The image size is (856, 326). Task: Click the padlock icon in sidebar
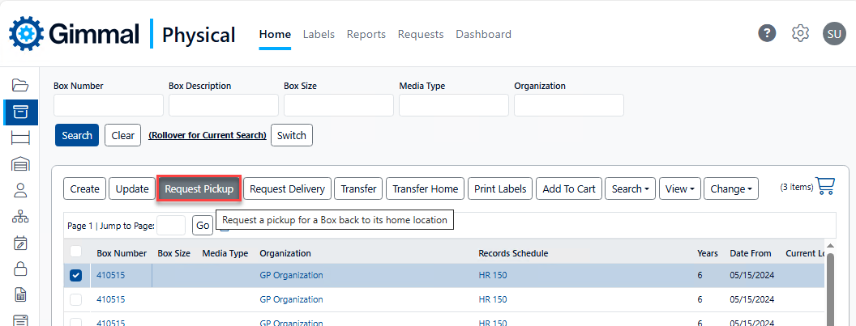click(20, 269)
